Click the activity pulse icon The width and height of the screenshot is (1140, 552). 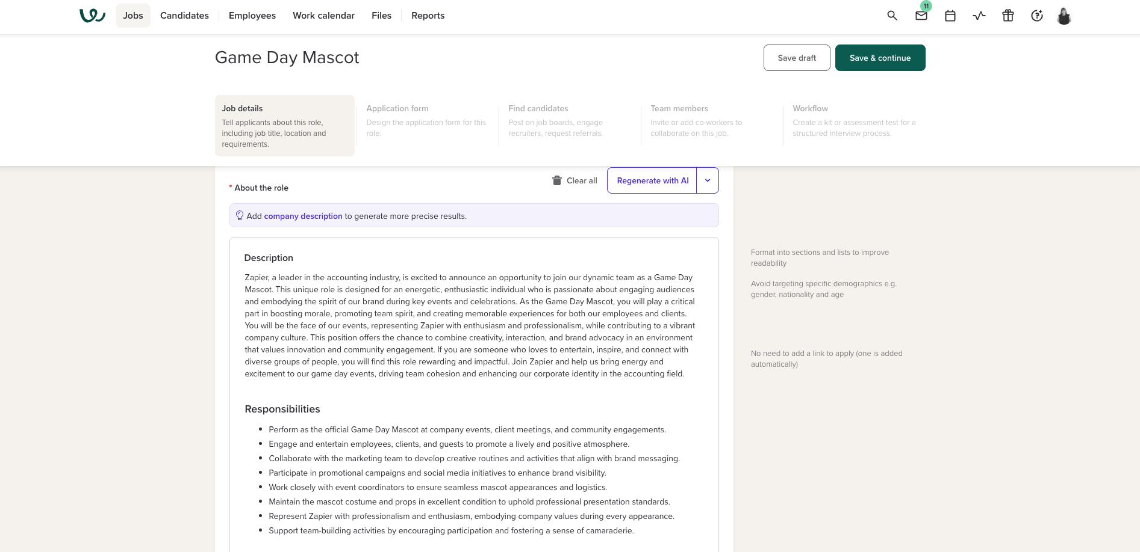[979, 16]
